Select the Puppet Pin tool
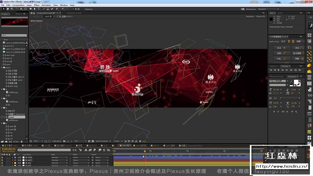The image size is (313, 176). point(63,9)
